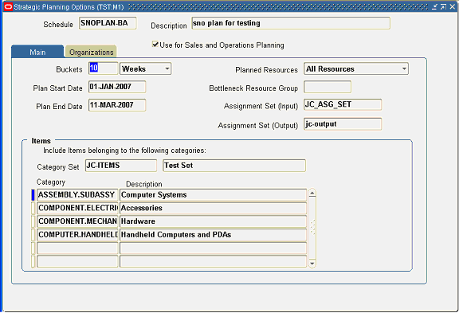Select ASSEMBLY.SUBASSY row indicator
Viewport: 459px width, 313px height.
[33, 195]
